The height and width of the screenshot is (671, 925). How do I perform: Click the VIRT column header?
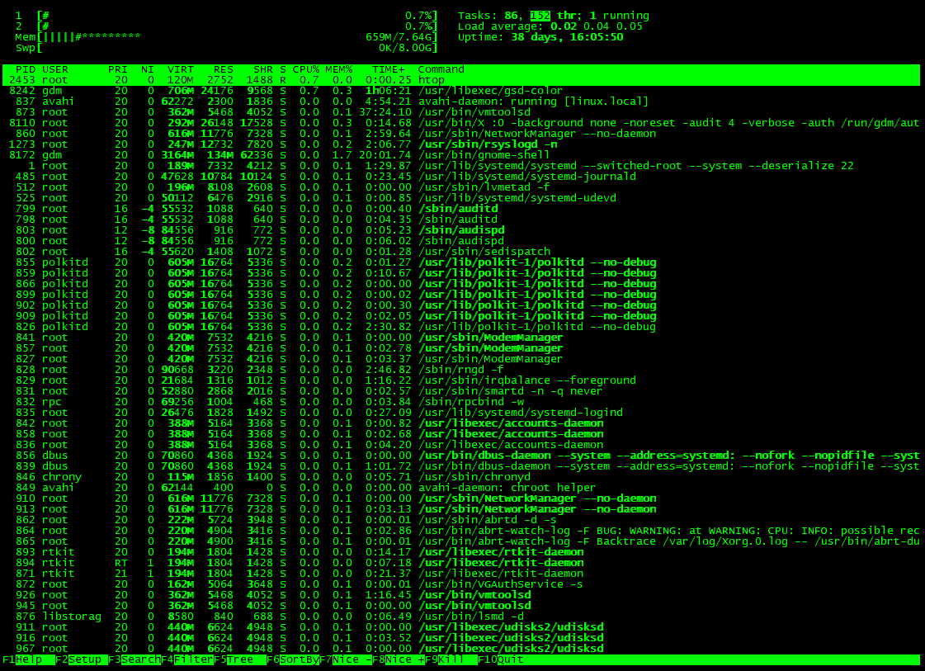[x=181, y=69]
